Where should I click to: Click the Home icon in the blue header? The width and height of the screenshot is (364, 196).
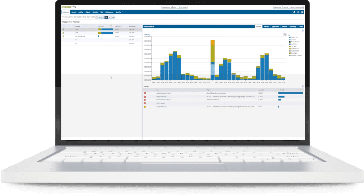tap(294, 12)
